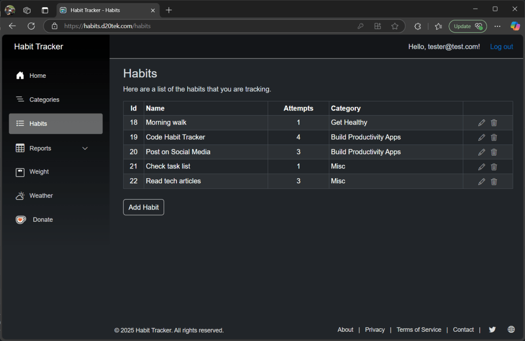Open Categories in the sidebar
Viewport: 525px width, 341px height.
(x=44, y=100)
